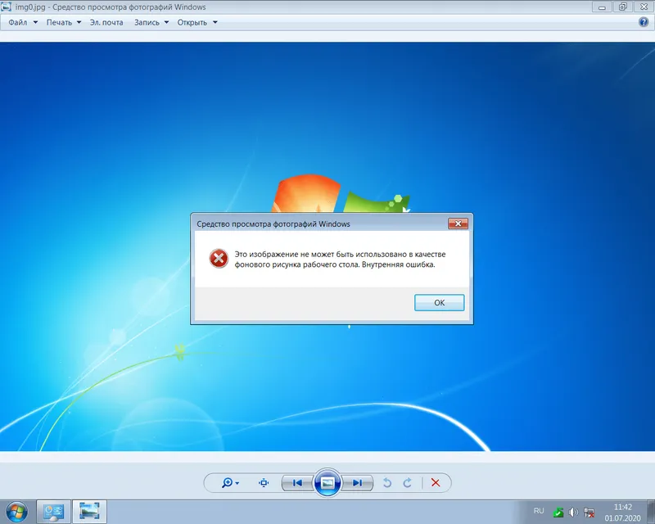Close the error dialog with red X

[x=458, y=224]
